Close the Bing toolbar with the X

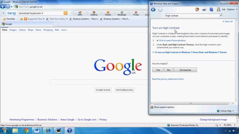click(3, 13)
